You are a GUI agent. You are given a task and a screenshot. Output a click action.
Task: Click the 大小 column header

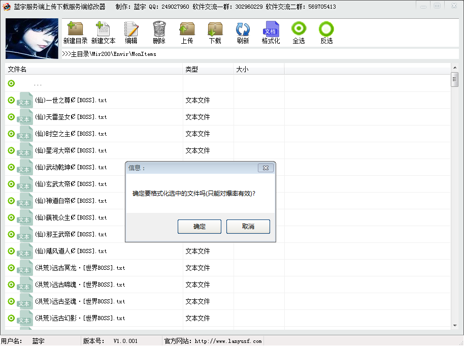(x=259, y=69)
